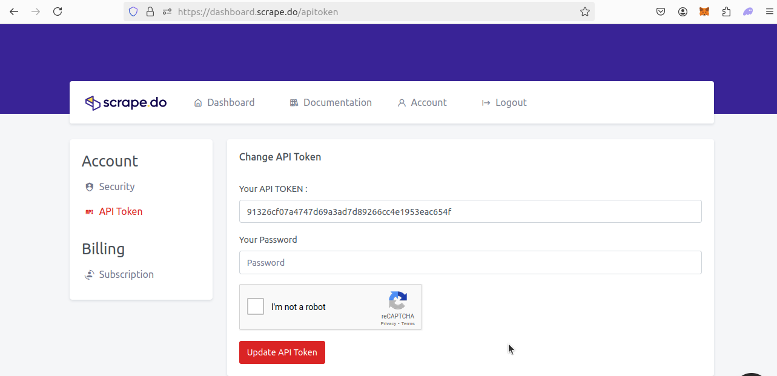Check the I'm not a robot checkbox

coord(256,307)
